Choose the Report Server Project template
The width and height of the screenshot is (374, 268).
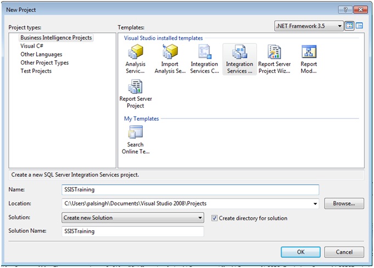(x=135, y=88)
